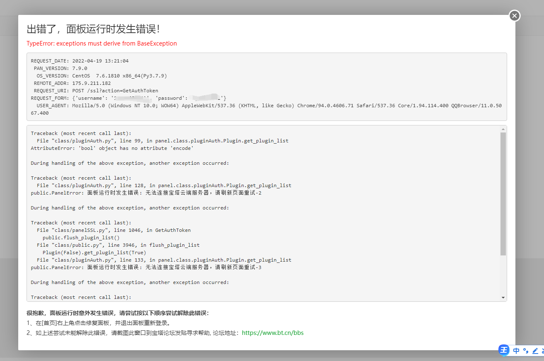Click traceback scrollbar down arrow
The image size is (544, 361).
point(503,298)
